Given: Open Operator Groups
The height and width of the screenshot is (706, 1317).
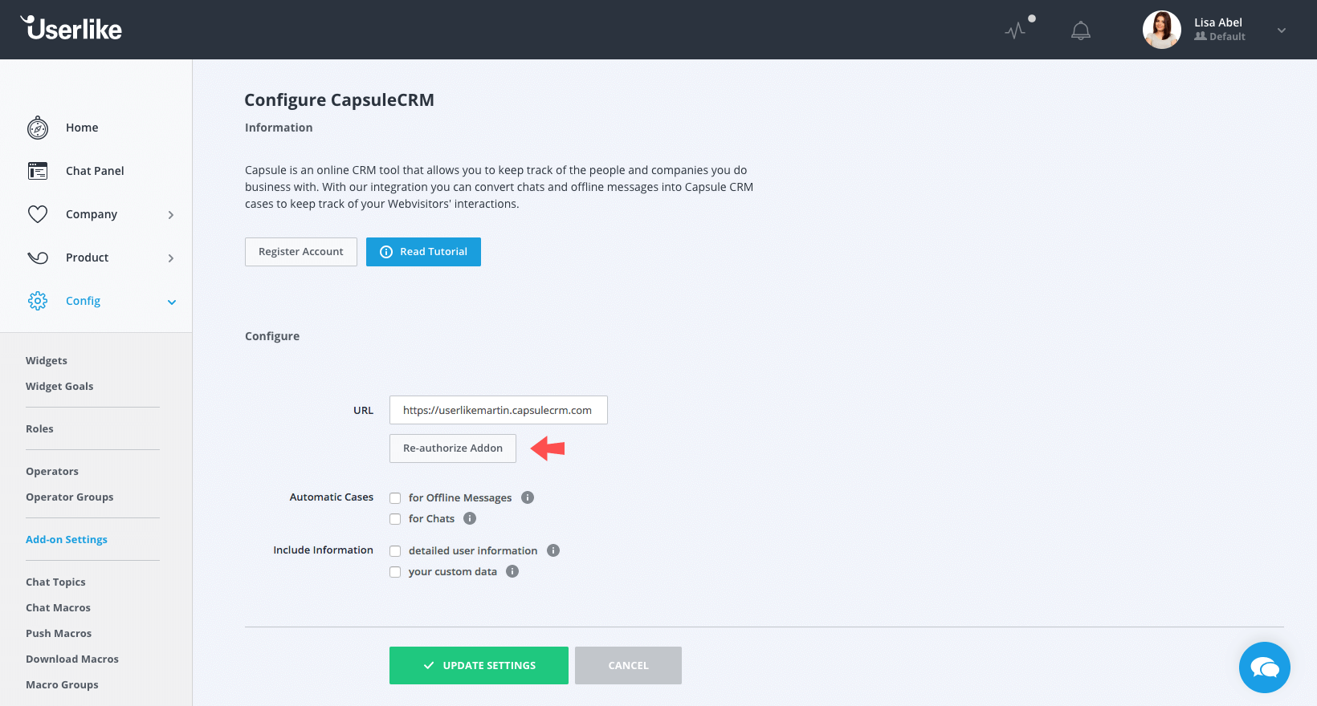Looking at the screenshot, I should [69, 497].
